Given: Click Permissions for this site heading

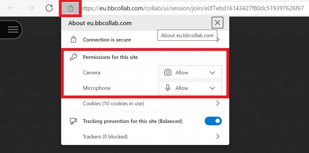Looking at the screenshot, I should click(110, 57).
